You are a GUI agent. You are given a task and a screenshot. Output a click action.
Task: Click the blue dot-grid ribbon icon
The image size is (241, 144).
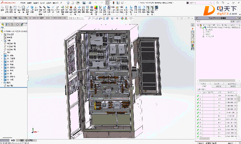[x=92, y=7]
